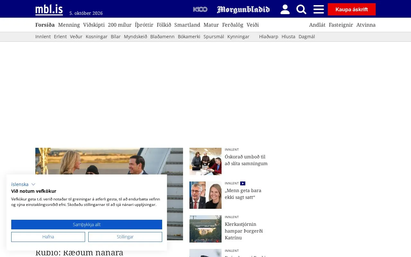411x257 pixels.
Task: Expand the íslenska language dropdown
Action: (x=23, y=184)
